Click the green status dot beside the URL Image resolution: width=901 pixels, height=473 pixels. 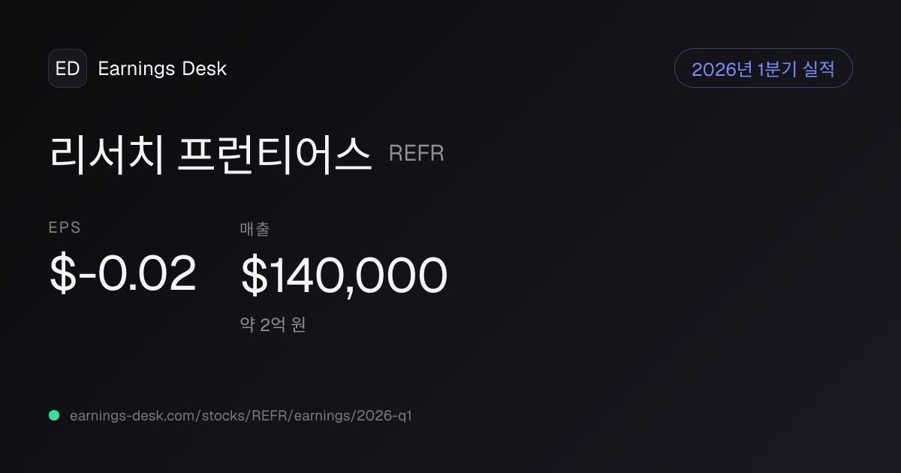54,415
